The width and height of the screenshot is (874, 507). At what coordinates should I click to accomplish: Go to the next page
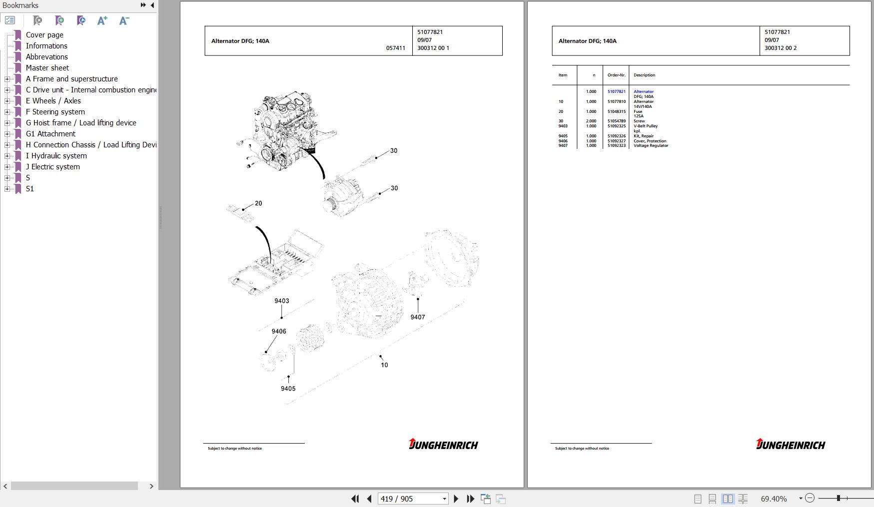456,499
